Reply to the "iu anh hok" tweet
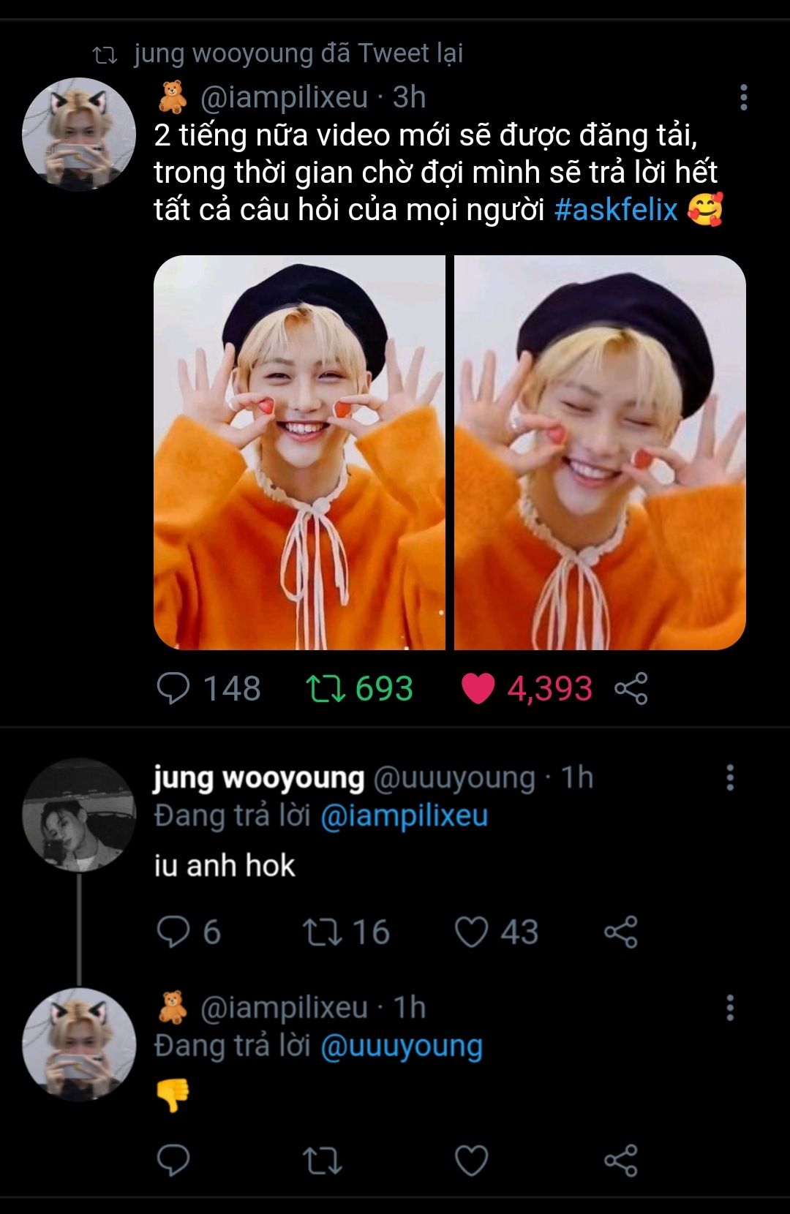 [173, 932]
